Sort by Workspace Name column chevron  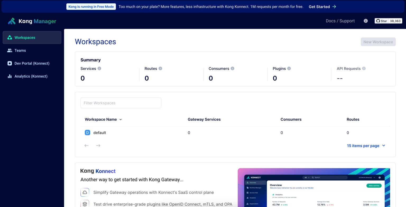(x=121, y=119)
